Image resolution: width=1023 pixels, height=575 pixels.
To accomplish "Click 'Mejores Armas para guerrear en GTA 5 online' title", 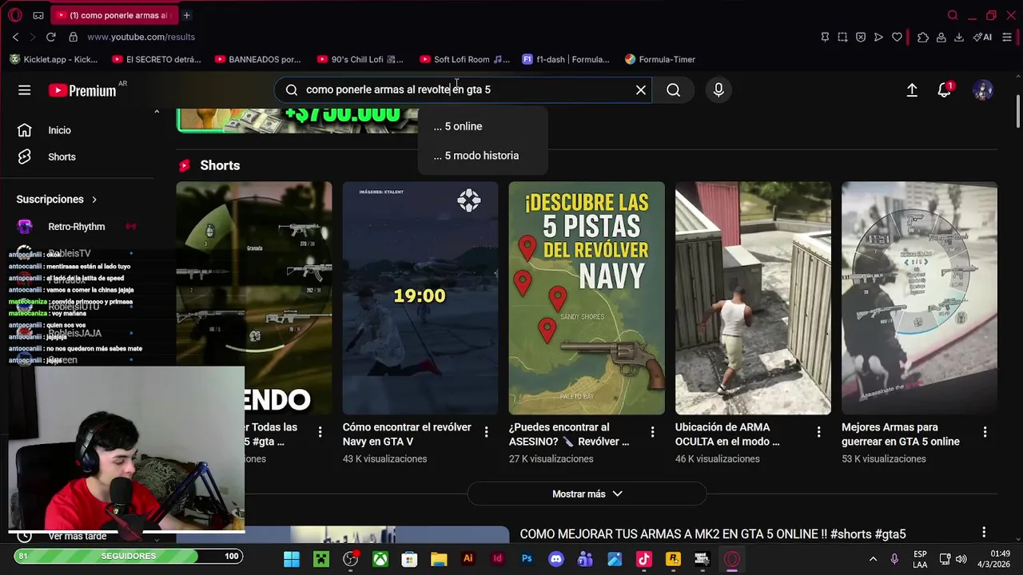I will 901,434.
